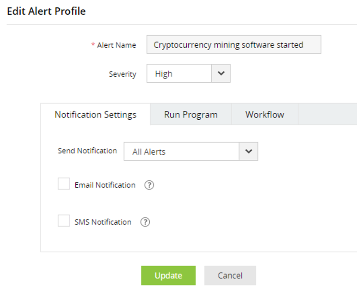Click the Alert Name field label

116,45
